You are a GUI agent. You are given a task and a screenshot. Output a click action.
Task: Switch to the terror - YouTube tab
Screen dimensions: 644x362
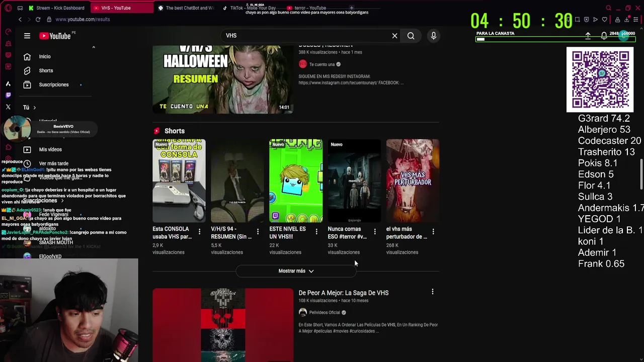tap(307, 8)
